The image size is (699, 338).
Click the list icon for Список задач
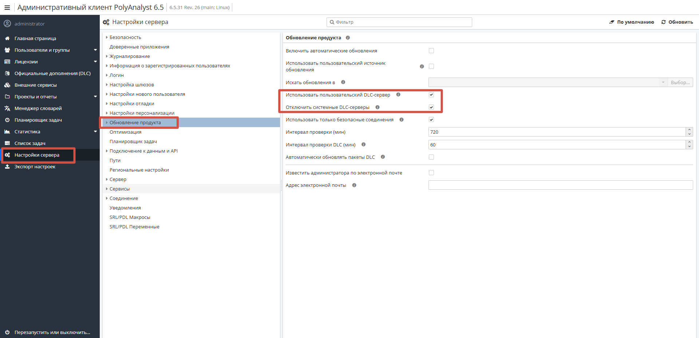pos(7,143)
